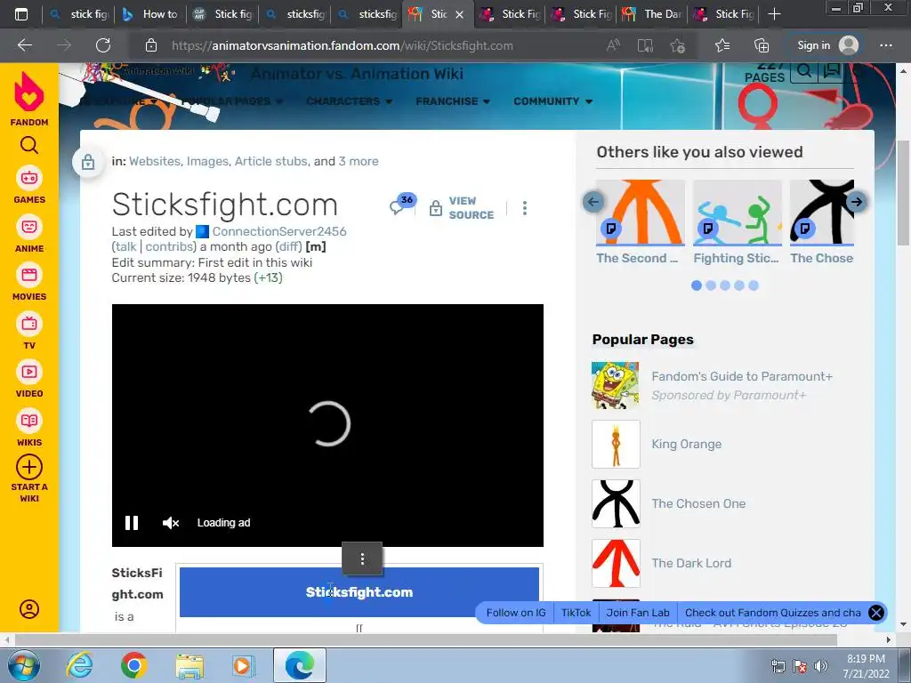911x683 pixels.
Task: Click the View Source button
Action: tap(462, 208)
